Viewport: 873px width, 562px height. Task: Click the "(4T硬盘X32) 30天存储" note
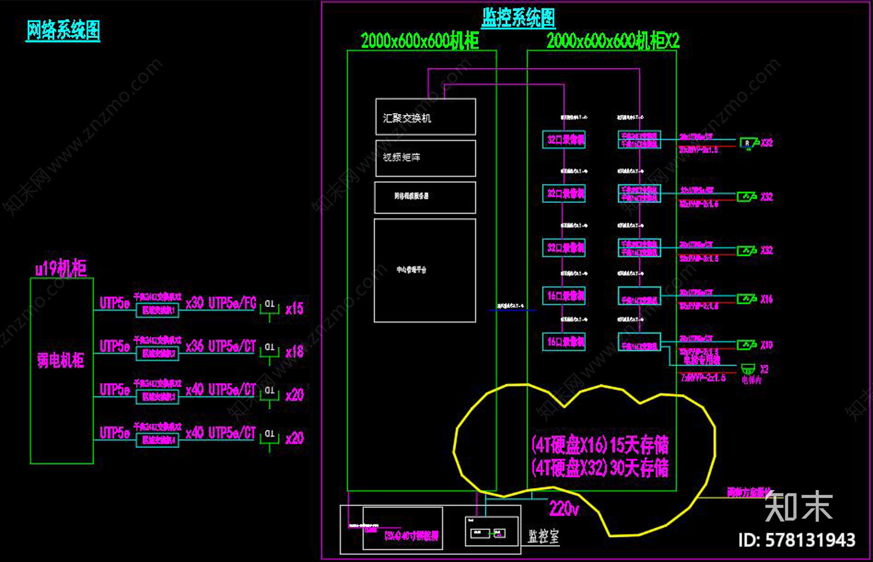pyautogui.click(x=600, y=468)
